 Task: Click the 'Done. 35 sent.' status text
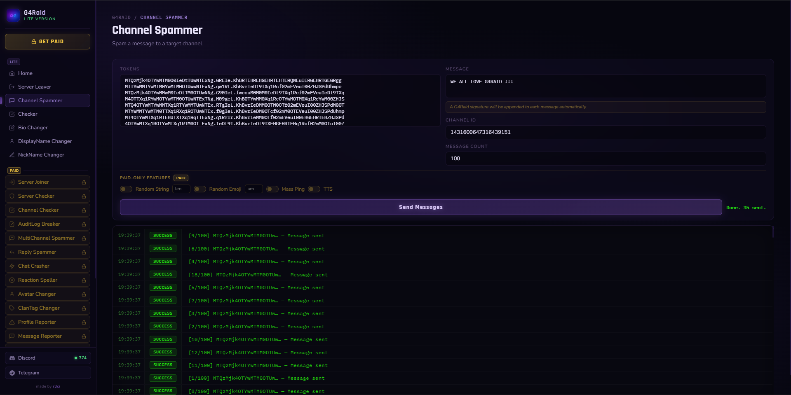[746, 208]
